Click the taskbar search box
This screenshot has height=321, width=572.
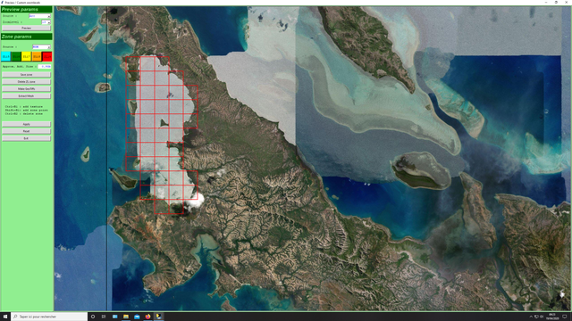pos(49,317)
